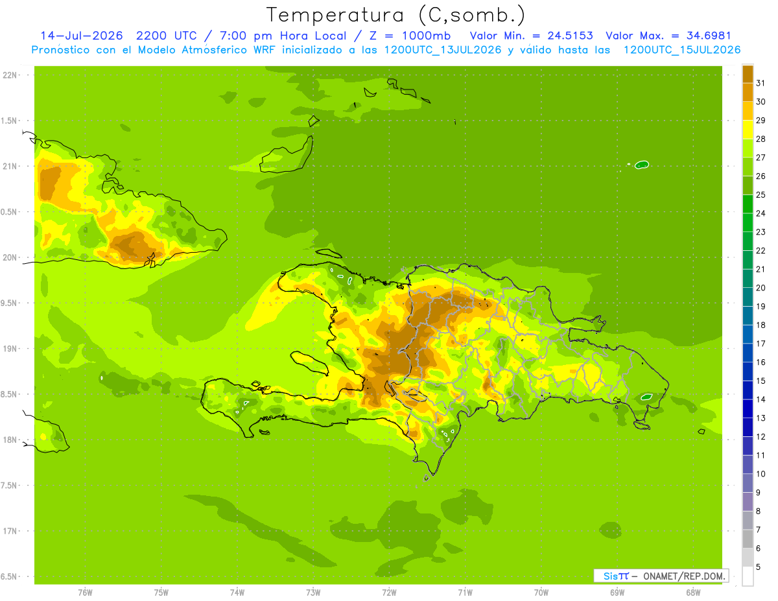Viewport: 778px width, 601px height.
Task: Click the '71W' longitude label
Action: [465, 592]
